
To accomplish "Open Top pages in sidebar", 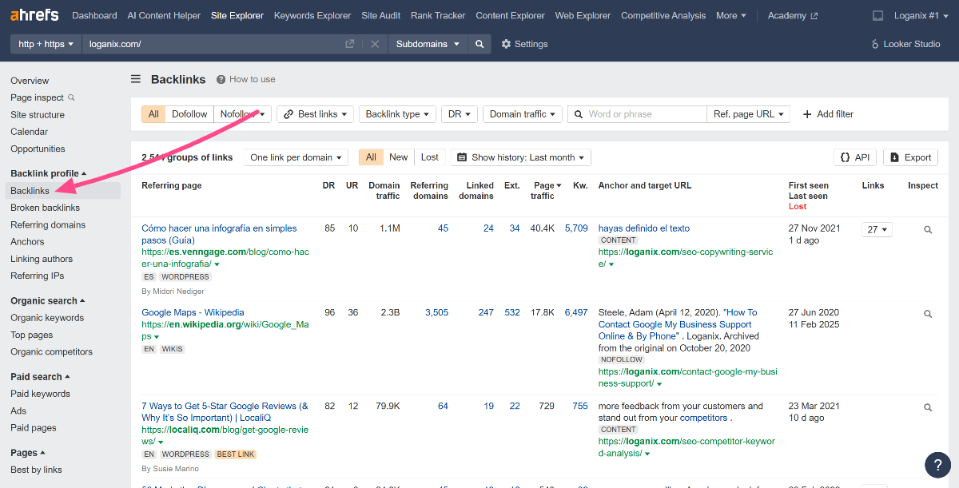I will tap(32, 335).
